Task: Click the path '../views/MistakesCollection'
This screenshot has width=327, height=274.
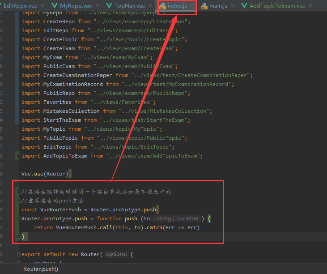Action: point(164,111)
